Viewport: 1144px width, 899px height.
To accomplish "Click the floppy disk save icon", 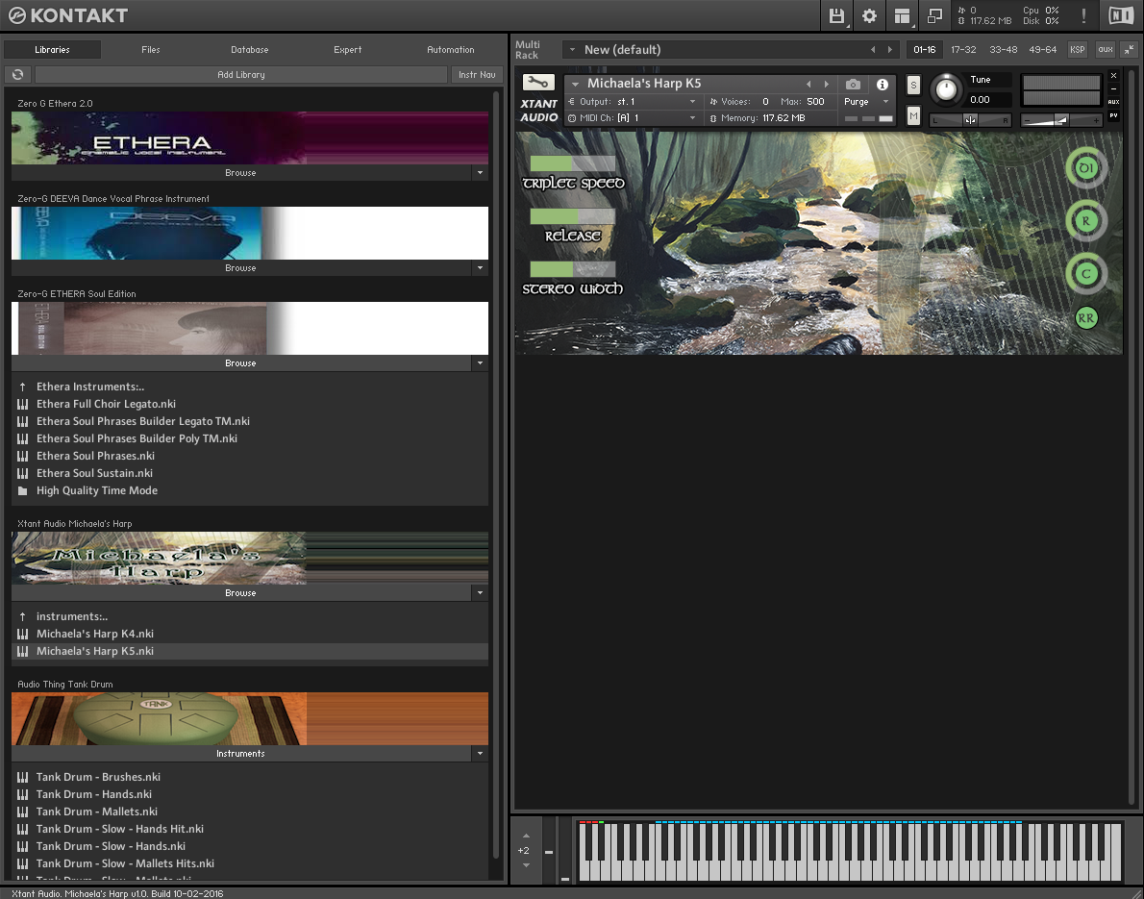I will click(x=836, y=15).
